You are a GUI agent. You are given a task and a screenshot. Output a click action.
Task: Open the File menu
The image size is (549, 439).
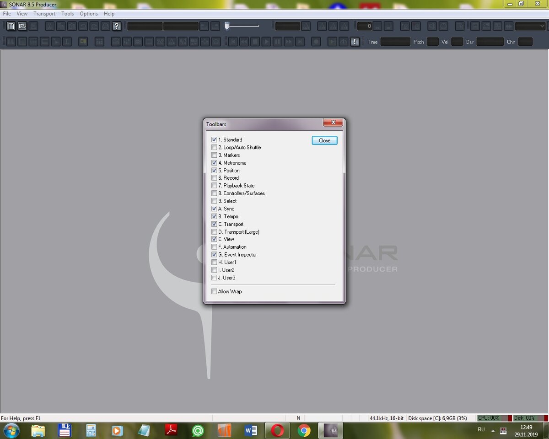pyautogui.click(x=7, y=14)
